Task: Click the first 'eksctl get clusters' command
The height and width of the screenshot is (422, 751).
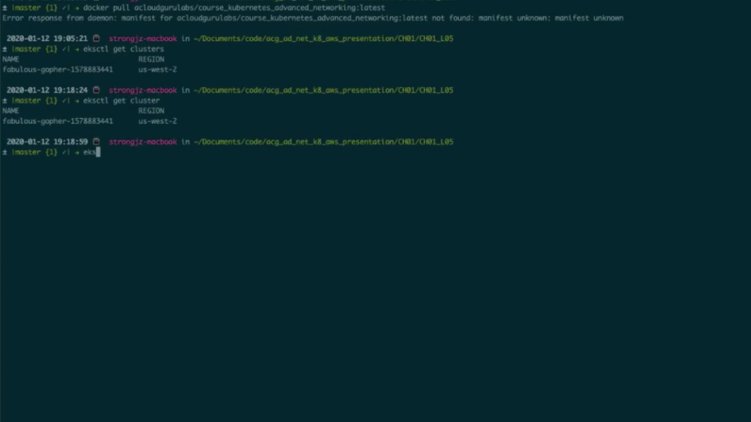Action: pos(123,49)
